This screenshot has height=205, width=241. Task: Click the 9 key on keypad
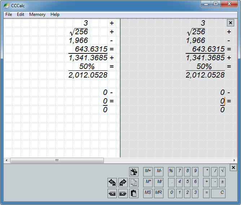click(x=195, y=172)
